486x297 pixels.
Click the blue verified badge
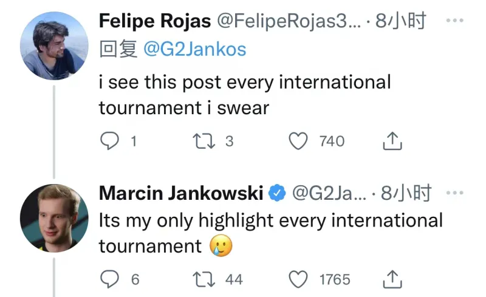[278, 194]
